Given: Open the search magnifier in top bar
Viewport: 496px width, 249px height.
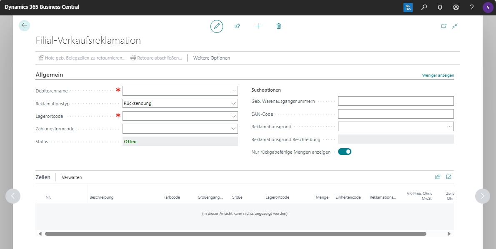Looking at the screenshot, I should [x=424, y=7].
